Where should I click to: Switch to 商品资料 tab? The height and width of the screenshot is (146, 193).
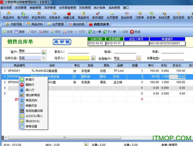(35, 24)
